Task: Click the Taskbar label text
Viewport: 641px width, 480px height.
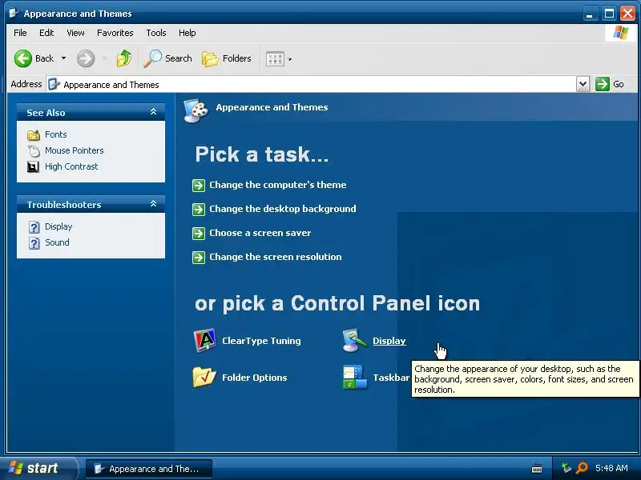Action: point(391,378)
